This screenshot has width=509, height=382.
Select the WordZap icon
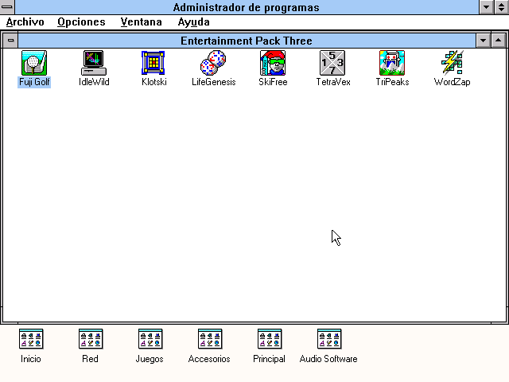(452, 63)
